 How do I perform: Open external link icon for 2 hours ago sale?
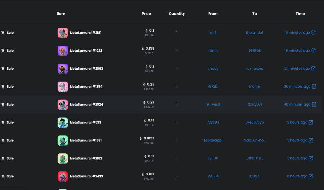(311, 122)
